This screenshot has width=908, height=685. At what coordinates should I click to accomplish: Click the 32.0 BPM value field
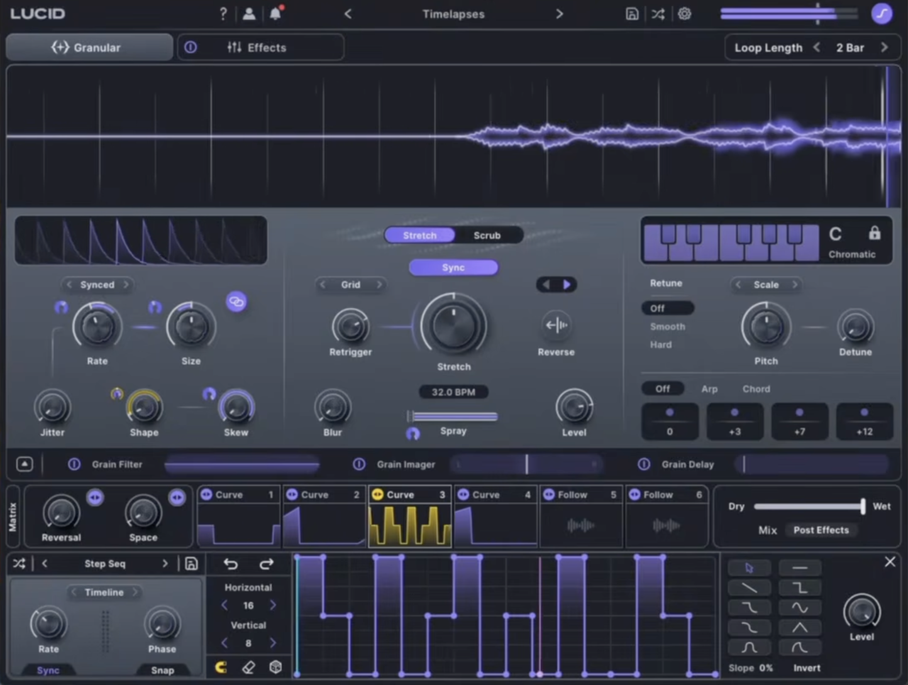pyautogui.click(x=453, y=392)
